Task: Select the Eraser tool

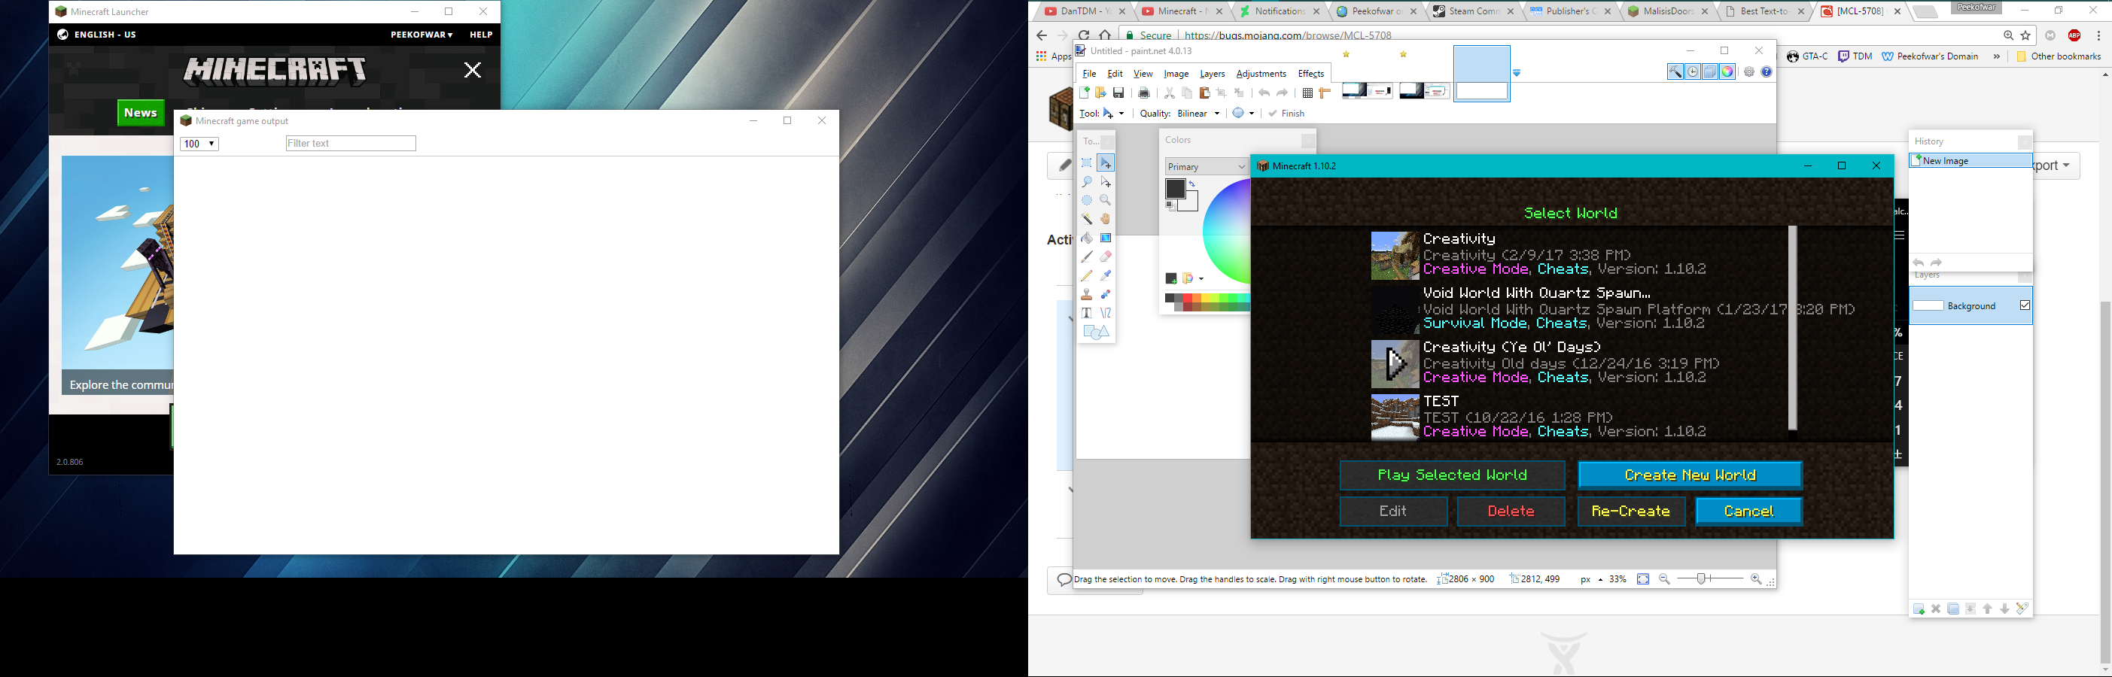Action: click(1105, 257)
